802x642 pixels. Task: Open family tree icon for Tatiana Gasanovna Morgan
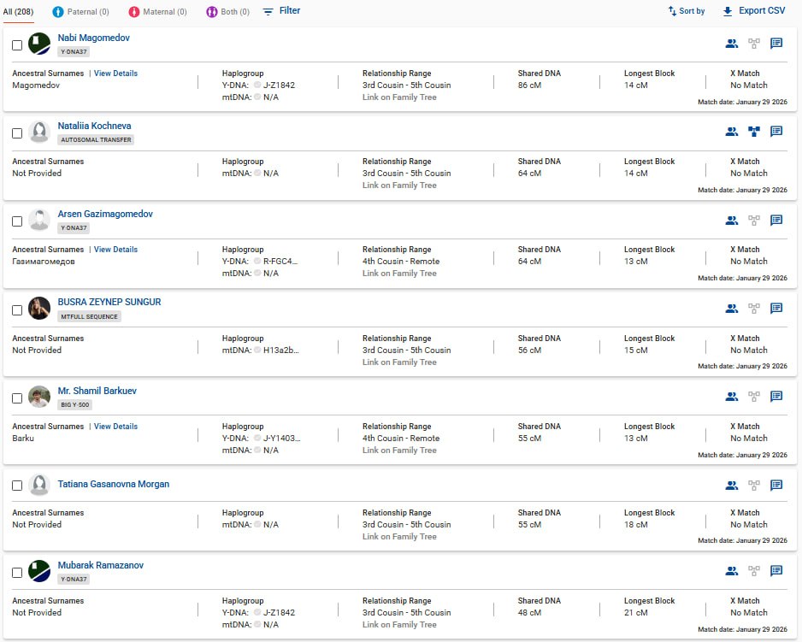[x=754, y=486]
